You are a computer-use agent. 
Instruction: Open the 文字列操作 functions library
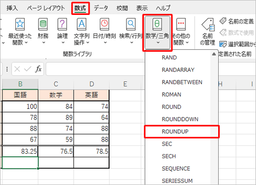point(81,32)
